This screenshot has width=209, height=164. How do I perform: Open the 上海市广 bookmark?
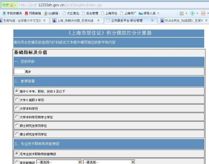128,13
